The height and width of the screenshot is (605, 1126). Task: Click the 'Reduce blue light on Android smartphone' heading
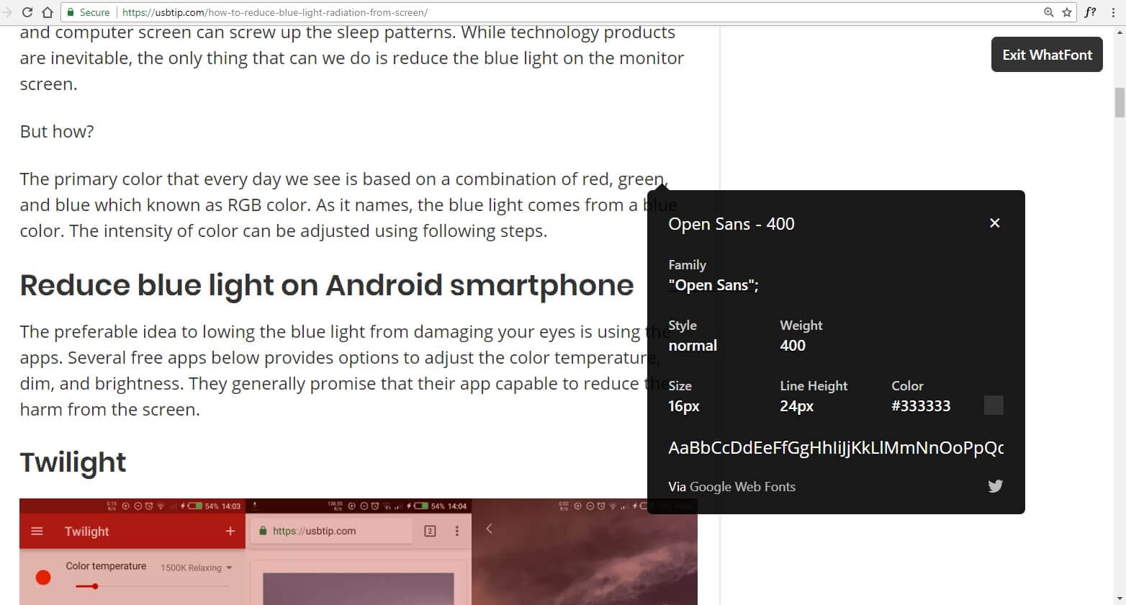pyautogui.click(x=327, y=285)
